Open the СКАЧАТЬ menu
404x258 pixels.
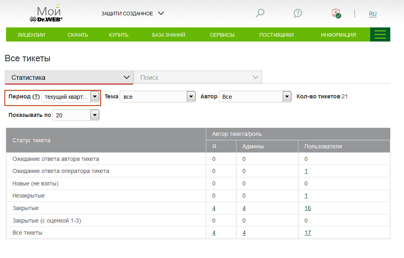(x=78, y=35)
